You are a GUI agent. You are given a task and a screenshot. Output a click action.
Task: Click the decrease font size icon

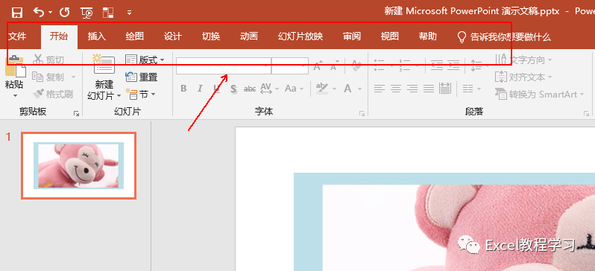pos(334,66)
